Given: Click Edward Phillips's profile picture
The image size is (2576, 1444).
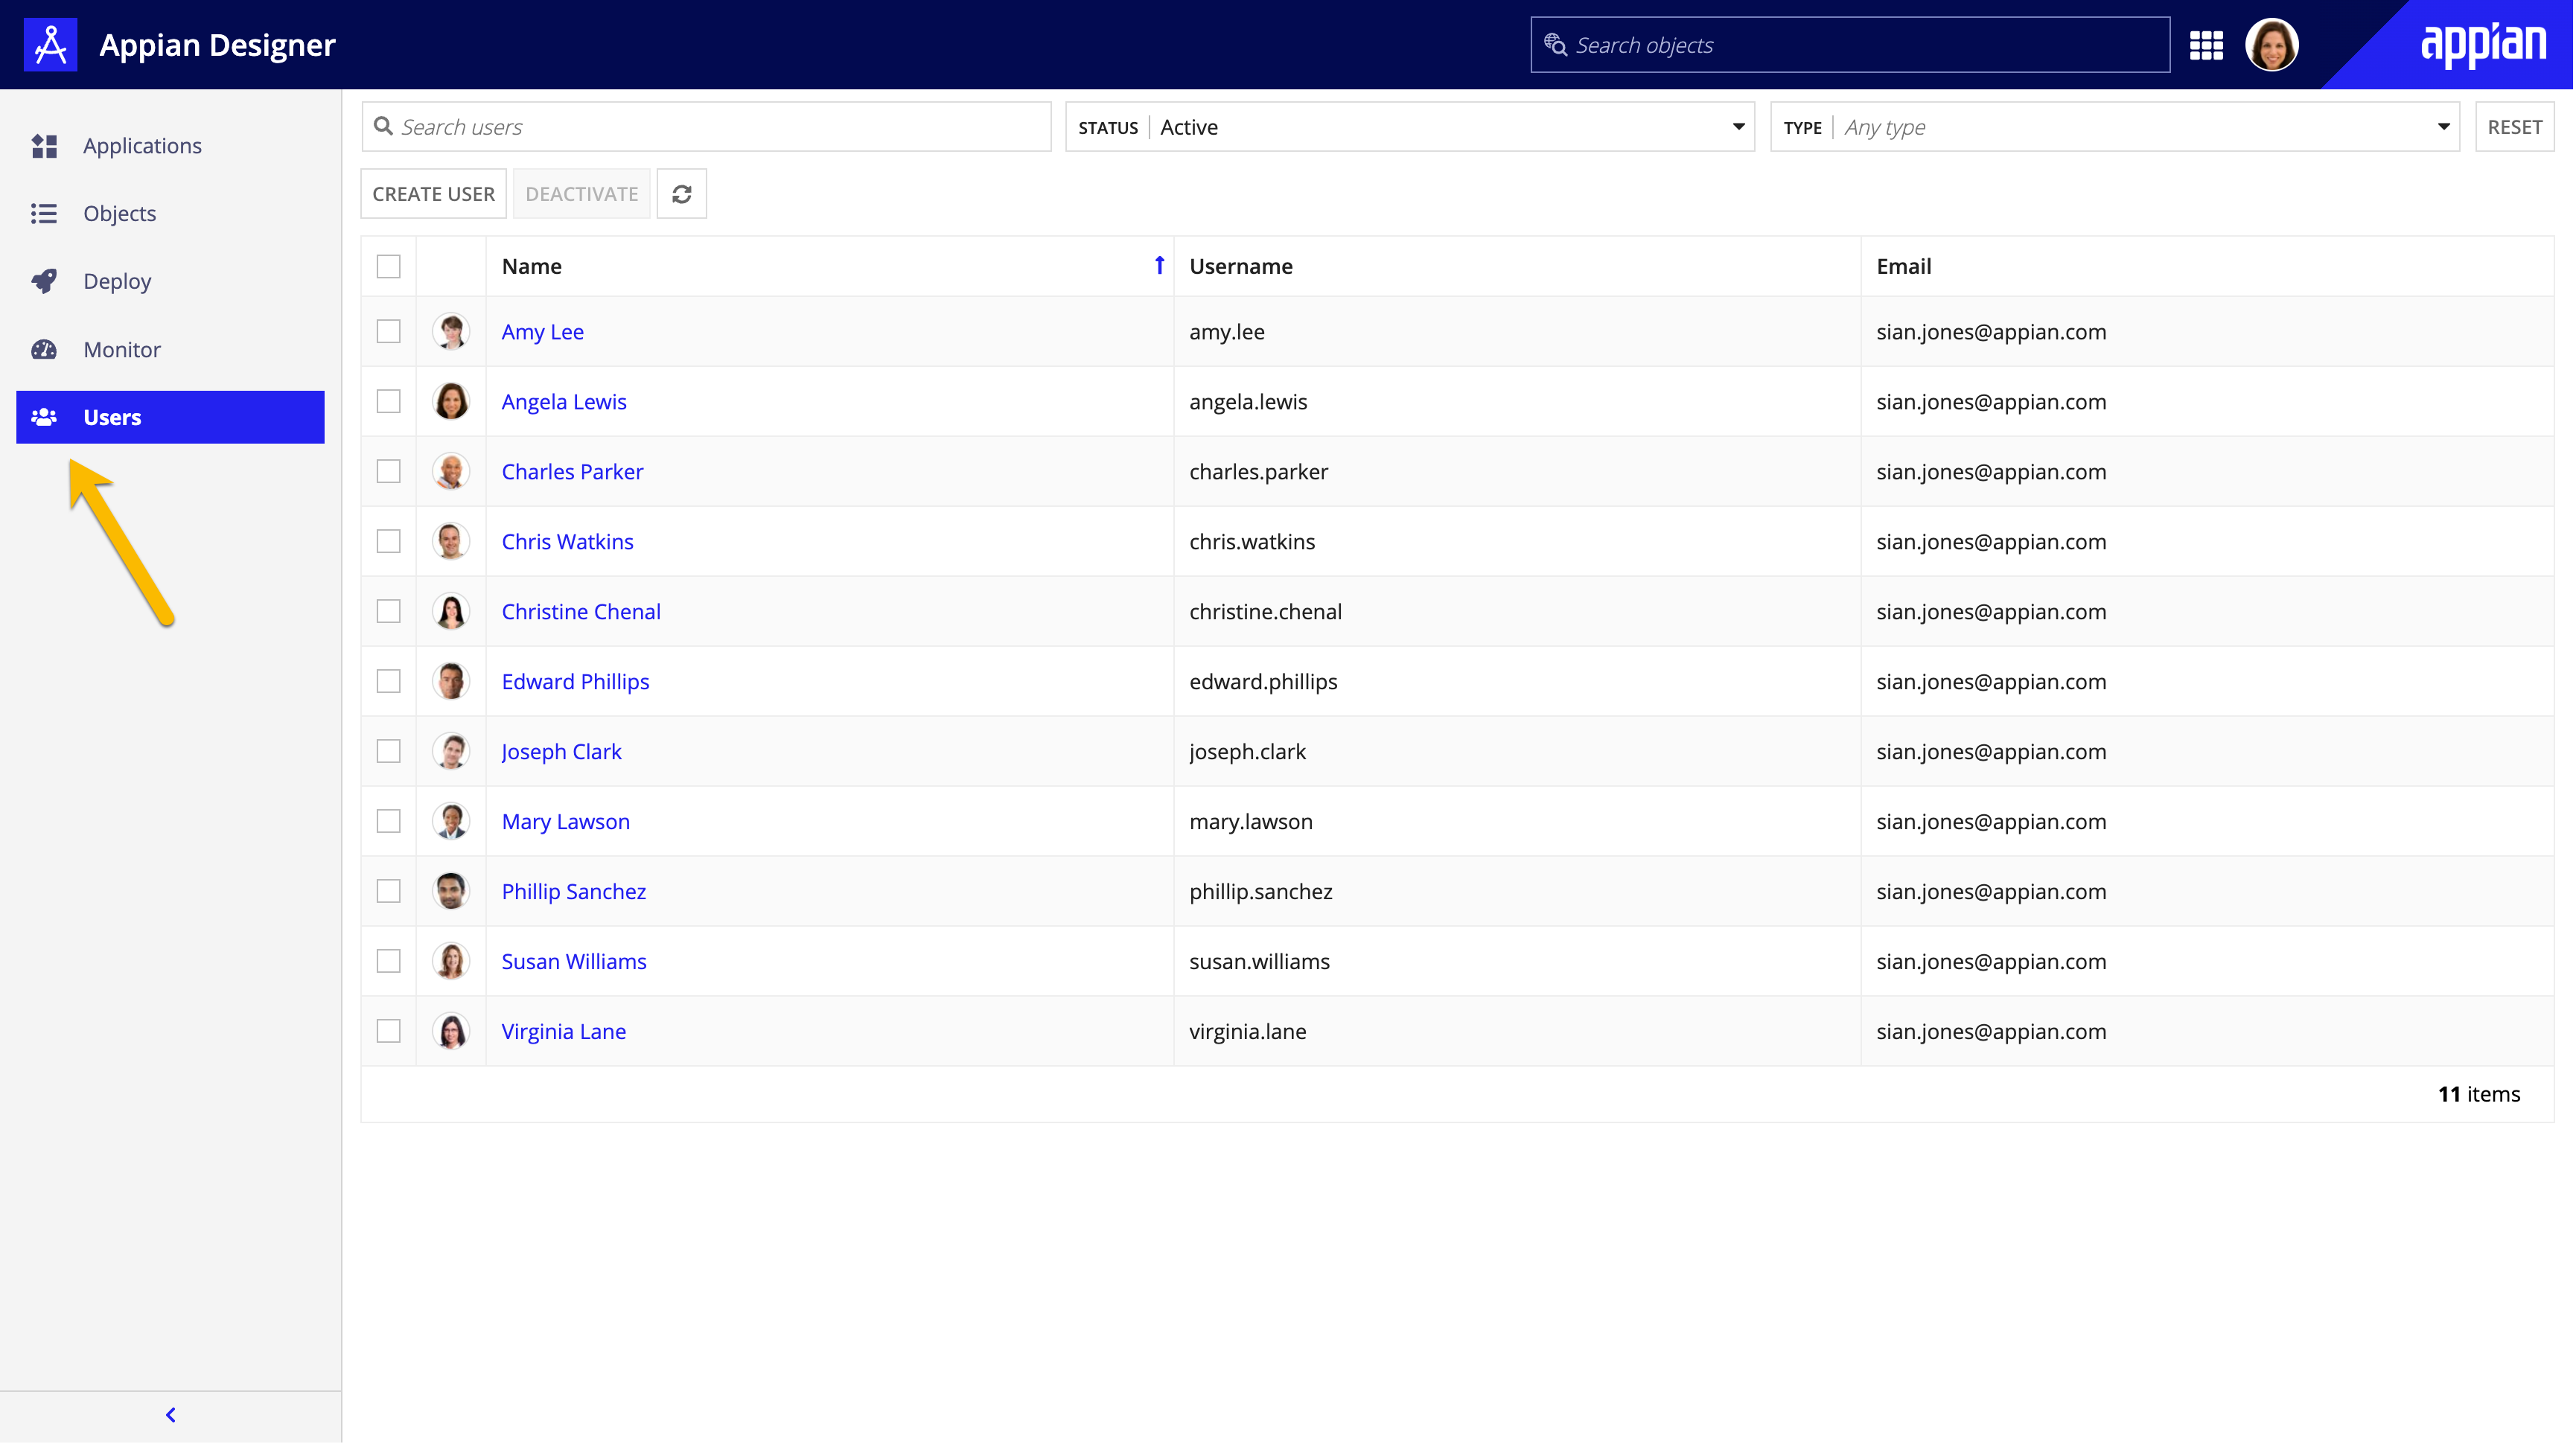Looking at the screenshot, I should [x=451, y=681].
